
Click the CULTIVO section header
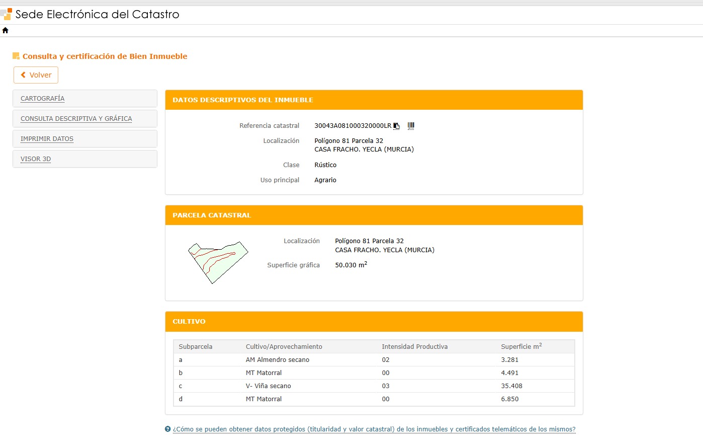pos(374,322)
